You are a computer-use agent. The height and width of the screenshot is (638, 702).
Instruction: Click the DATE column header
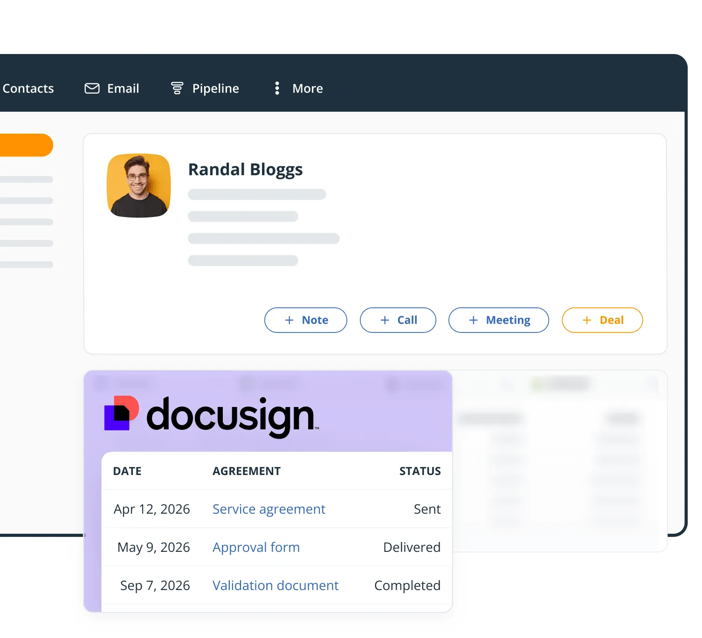[x=127, y=471]
